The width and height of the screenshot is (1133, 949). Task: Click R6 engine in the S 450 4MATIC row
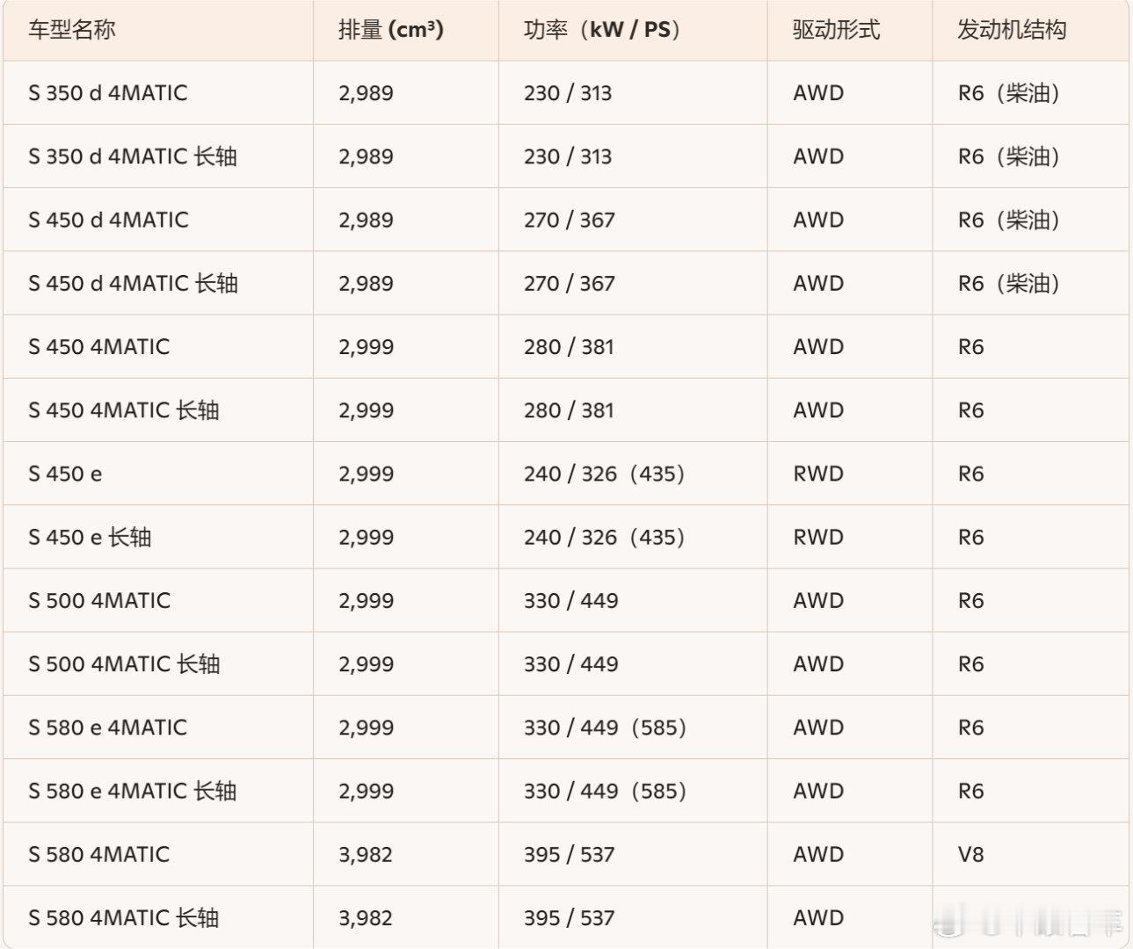click(x=971, y=346)
